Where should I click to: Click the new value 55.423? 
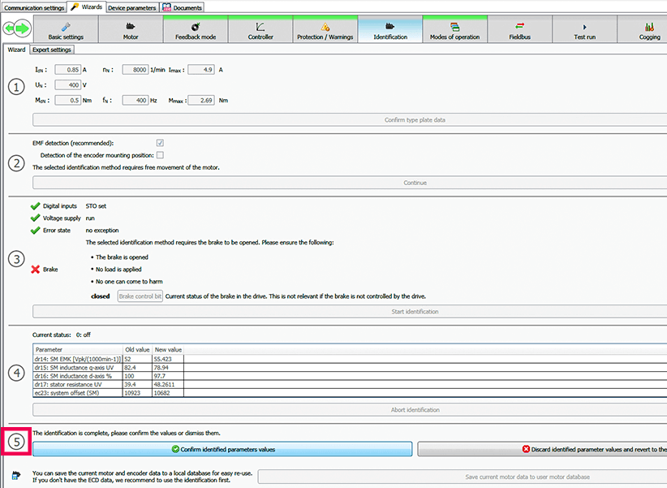(163, 359)
